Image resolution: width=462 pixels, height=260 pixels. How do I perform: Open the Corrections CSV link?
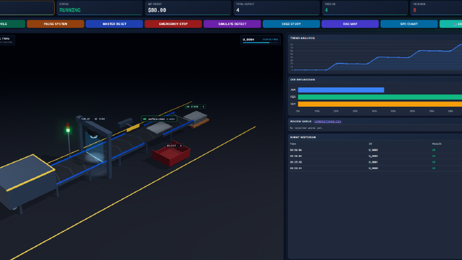pos(327,121)
